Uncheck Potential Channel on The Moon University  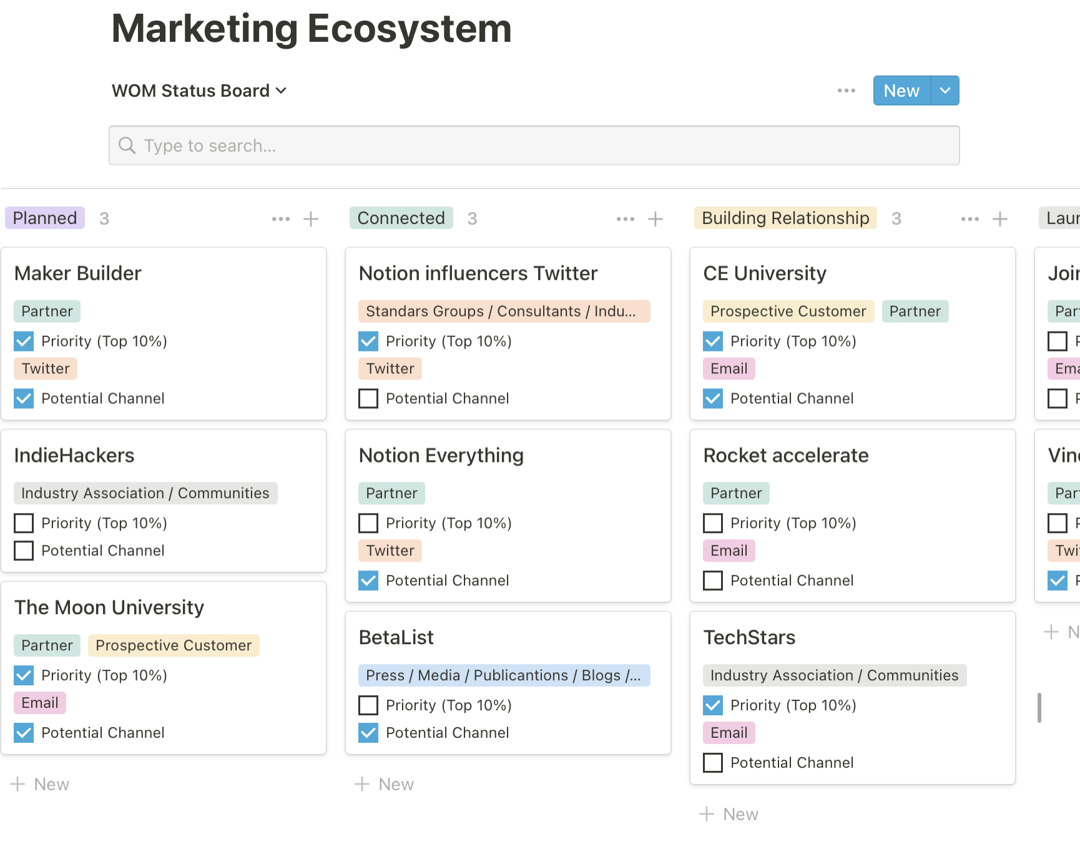click(24, 733)
